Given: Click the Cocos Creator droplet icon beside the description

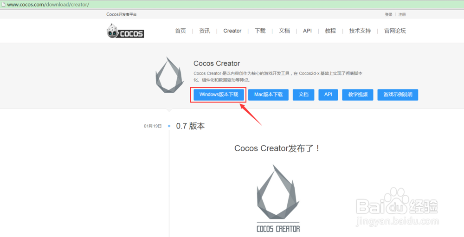Looking at the screenshot, I should (x=169, y=75).
